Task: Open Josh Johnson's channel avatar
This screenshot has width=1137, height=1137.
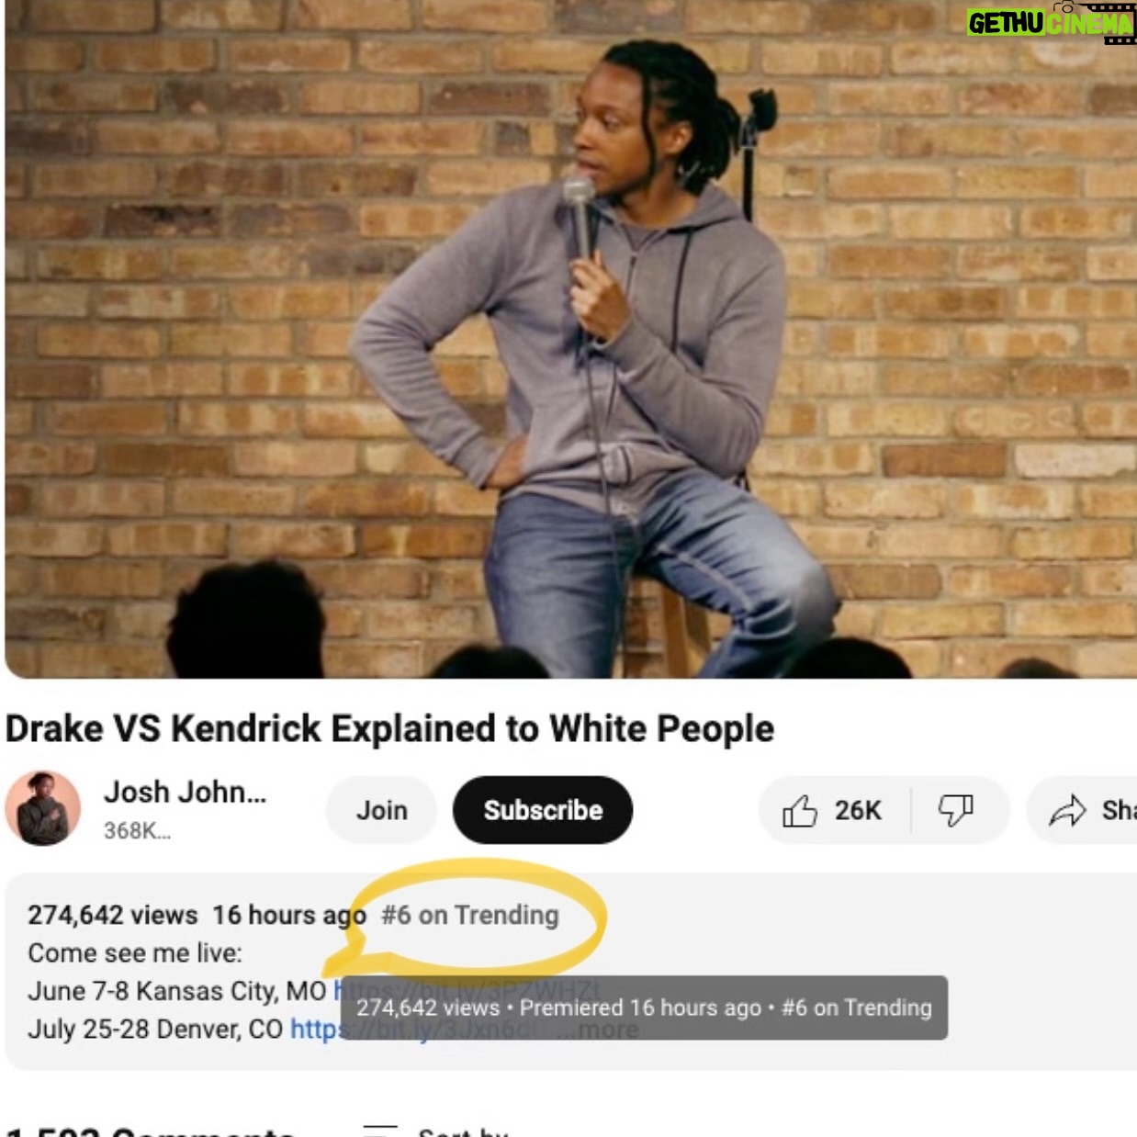Action: click(42, 808)
